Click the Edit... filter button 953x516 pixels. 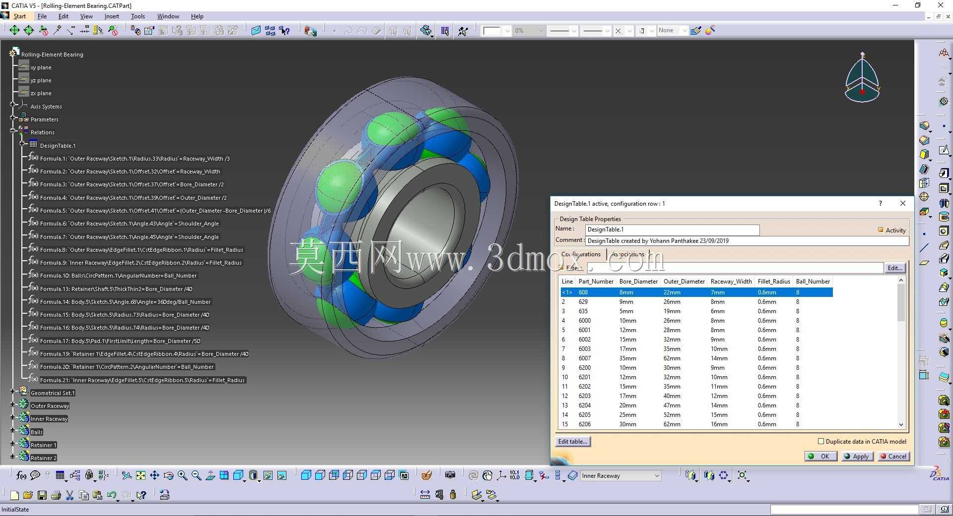895,268
